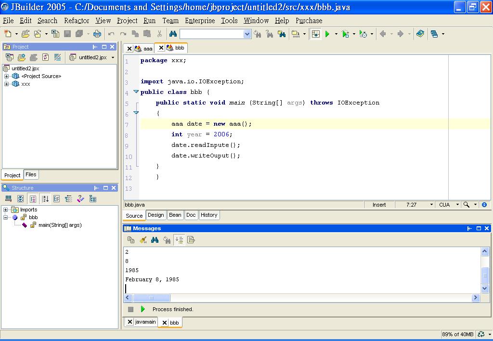Viewport: 493px width, 341px height.
Task: Click the Clear messages broom icon
Action: tap(143, 240)
